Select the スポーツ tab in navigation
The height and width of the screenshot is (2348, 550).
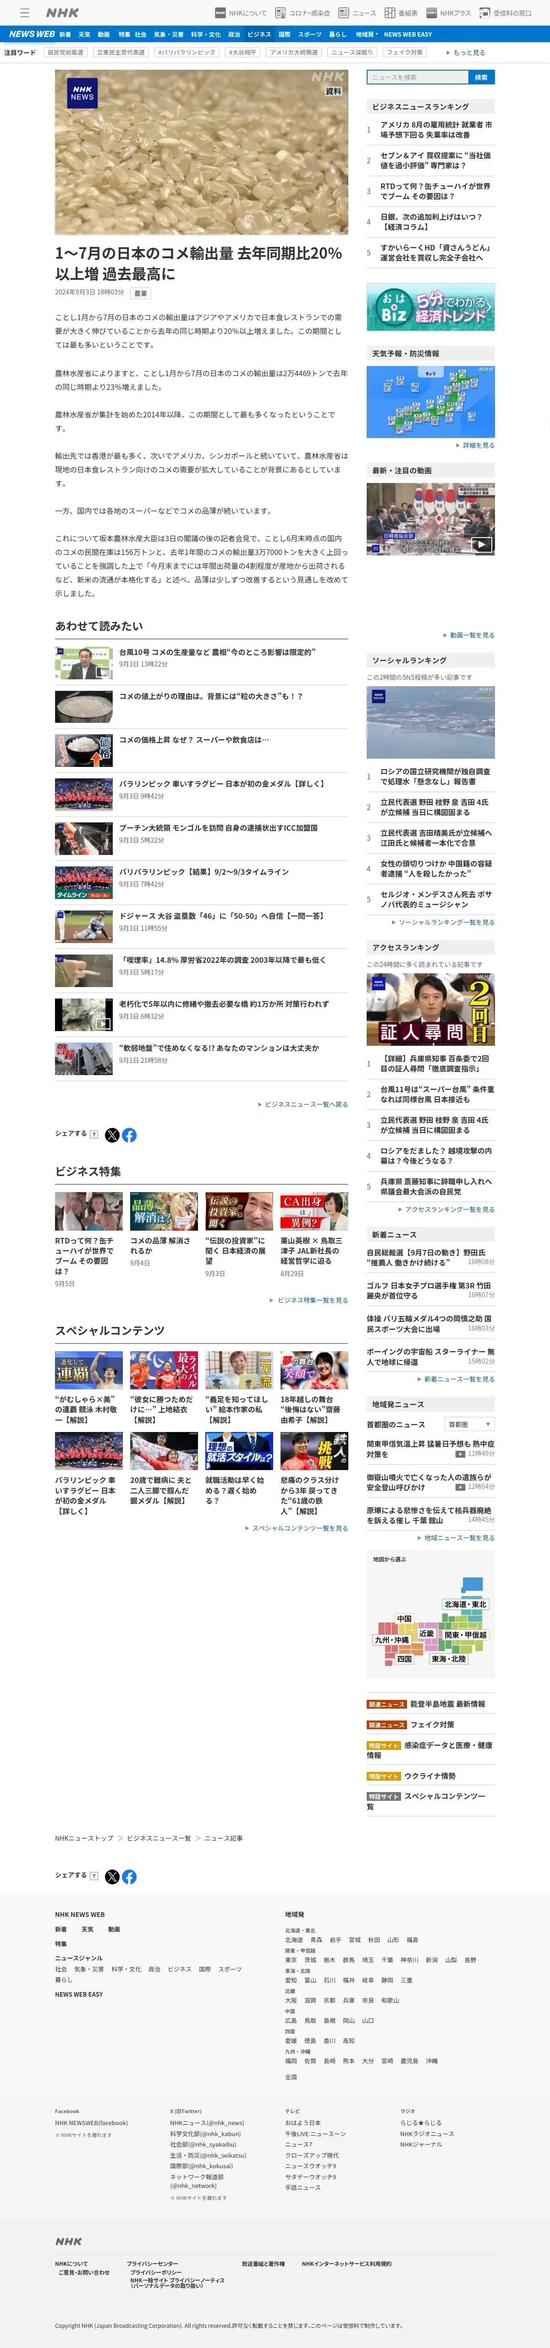309,35
